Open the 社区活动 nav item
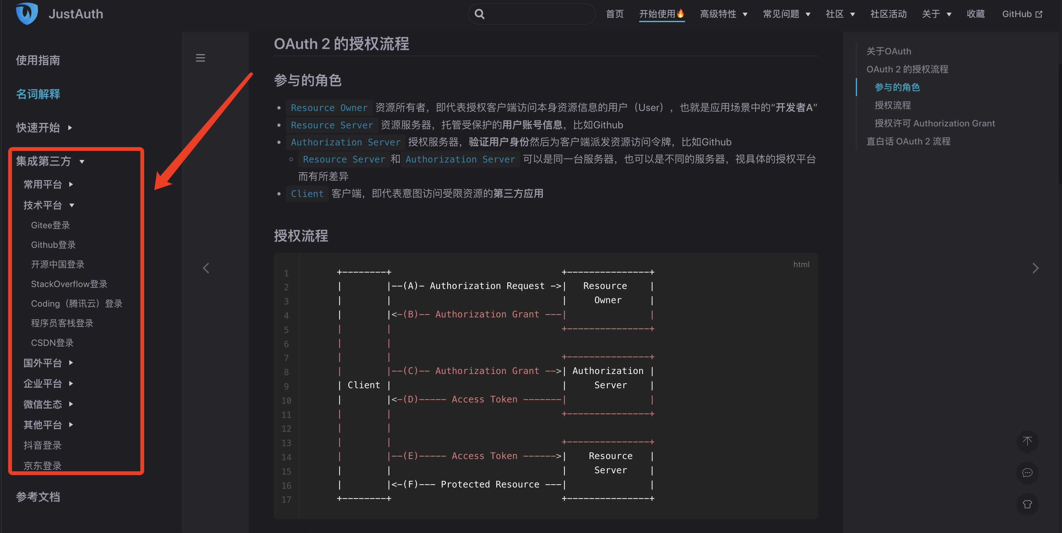This screenshot has height=533, width=1062. point(888,14)
